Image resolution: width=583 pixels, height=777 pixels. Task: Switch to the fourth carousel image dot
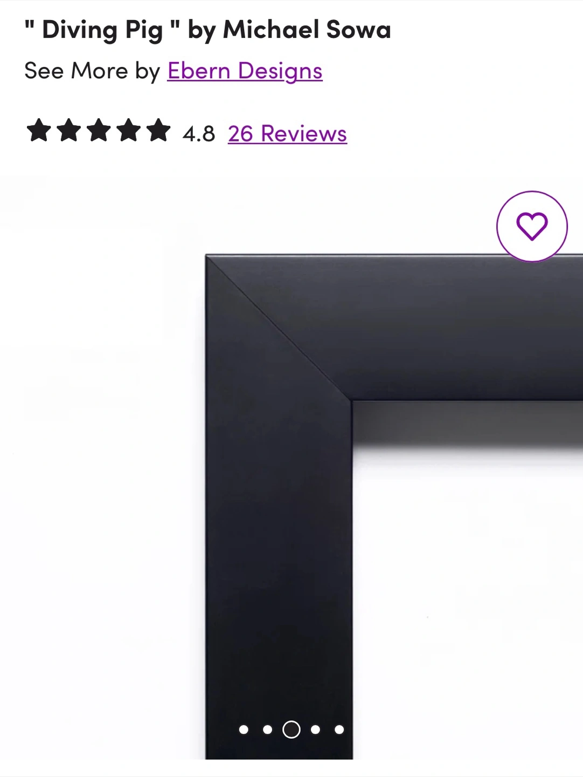315,730
